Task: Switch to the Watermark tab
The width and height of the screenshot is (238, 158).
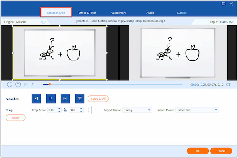Action: [119, 13]
